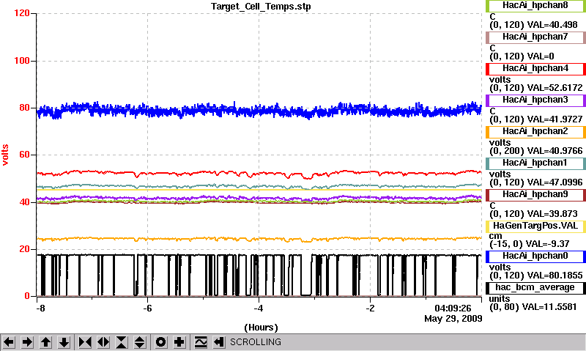Select the teal HacAi_hpchan1 legend entry
586x351 pixels.
[535, 163]
